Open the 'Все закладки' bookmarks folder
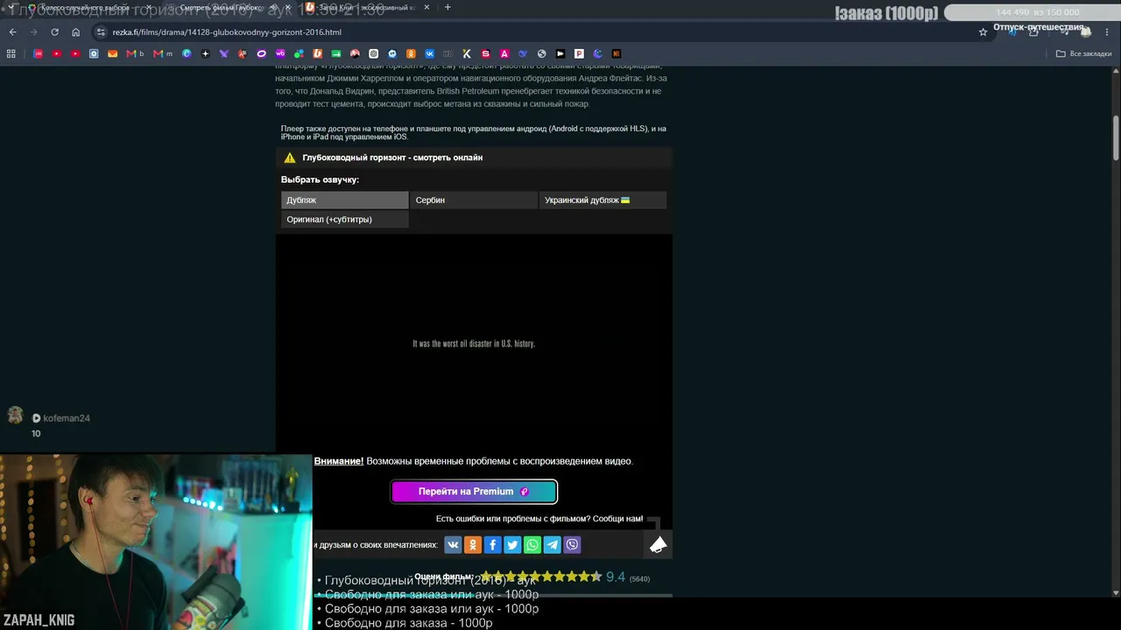Viewport: 1121px width, 630px height. coord(1083,53)
